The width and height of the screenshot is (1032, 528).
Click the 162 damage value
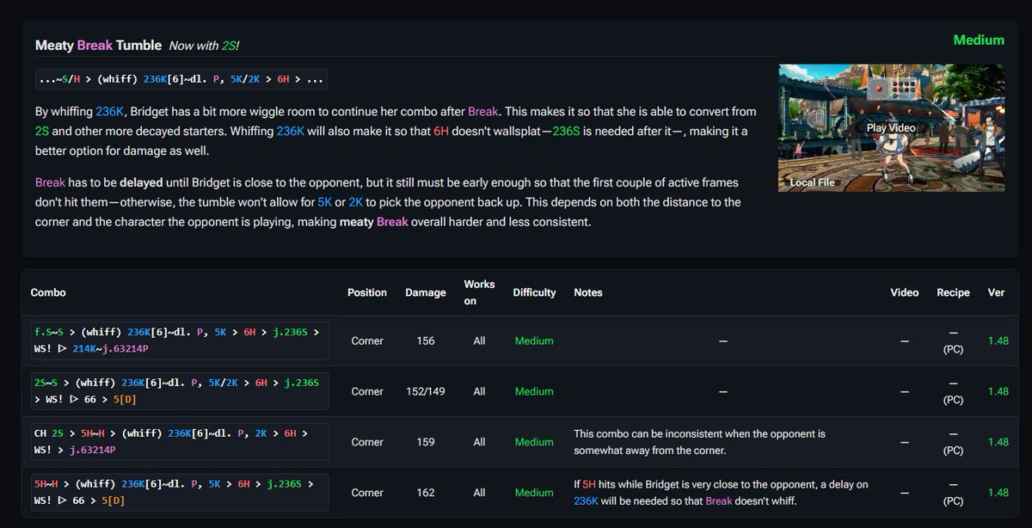click(426, 493)
